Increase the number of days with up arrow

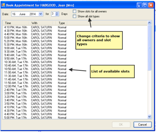point(57,13)
